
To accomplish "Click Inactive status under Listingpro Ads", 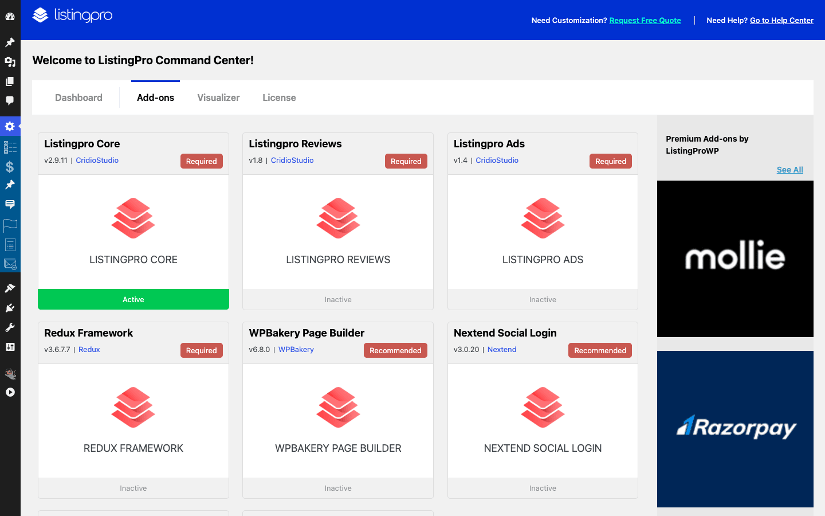I will [543, 299].
